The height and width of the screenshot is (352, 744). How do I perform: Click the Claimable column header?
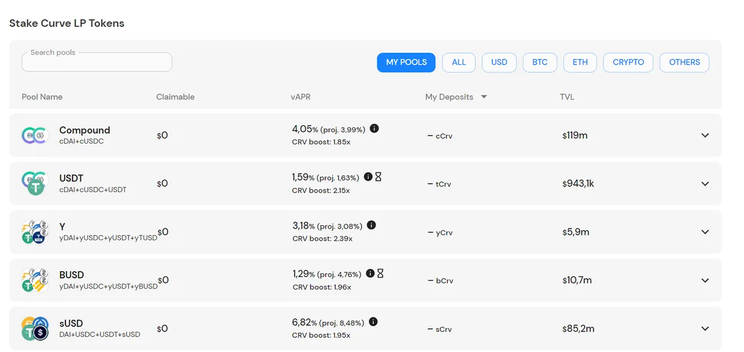click(176, 97)
